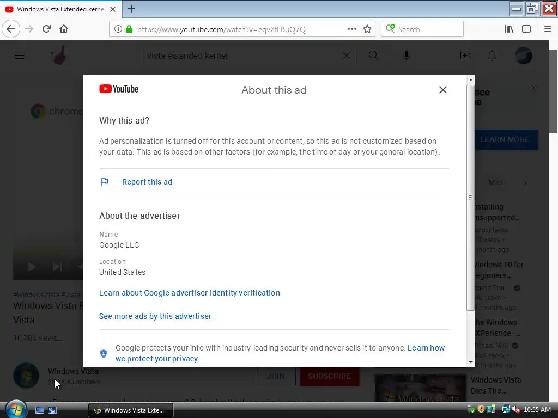Viewport: 558px width, 418px height.
Task: Click the Create video icon
Action: [x=465, y=56]
